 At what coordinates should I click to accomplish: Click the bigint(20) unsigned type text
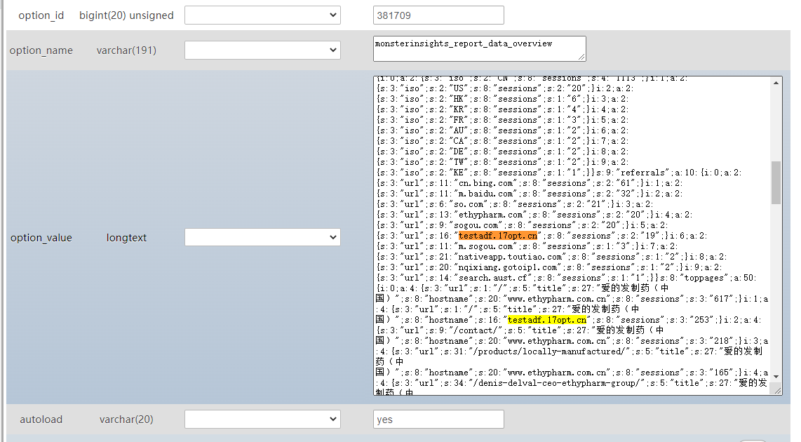(126, 15)
